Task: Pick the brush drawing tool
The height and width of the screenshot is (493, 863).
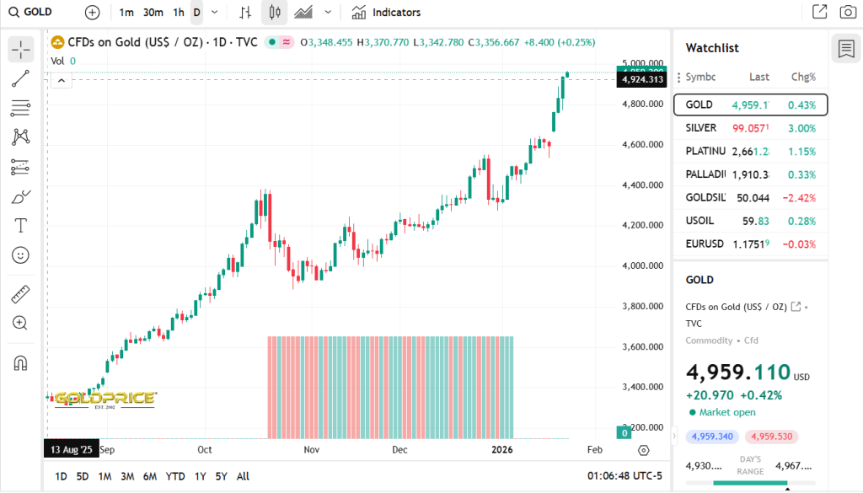Action: pos(20,196)
